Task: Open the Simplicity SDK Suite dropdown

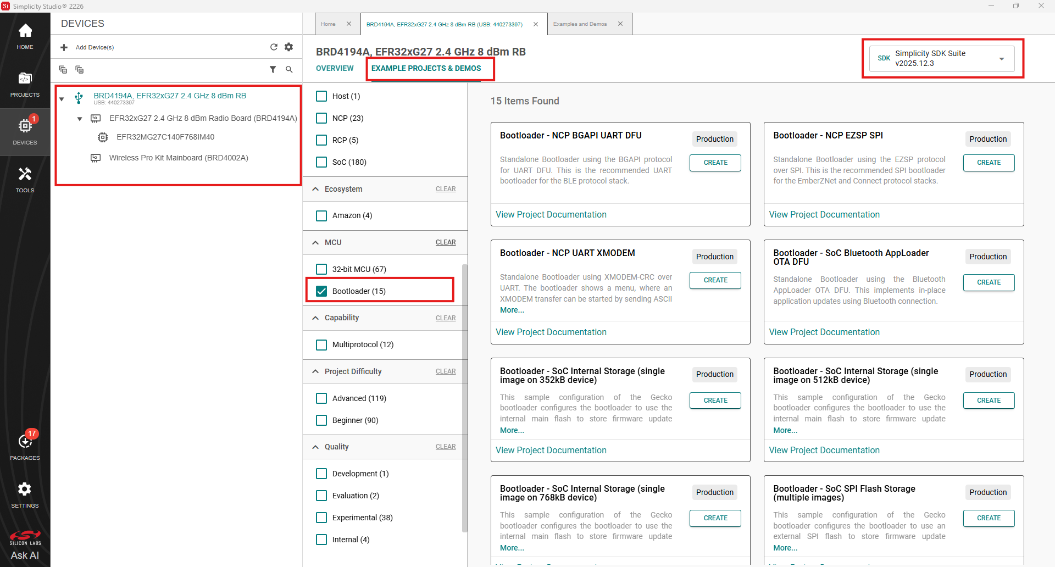Action: pyautogui.click(x=943, y=58)
